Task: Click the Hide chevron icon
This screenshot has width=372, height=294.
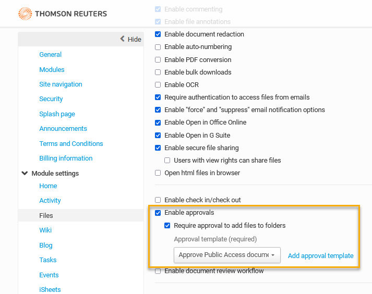Action: pos(123,39)
